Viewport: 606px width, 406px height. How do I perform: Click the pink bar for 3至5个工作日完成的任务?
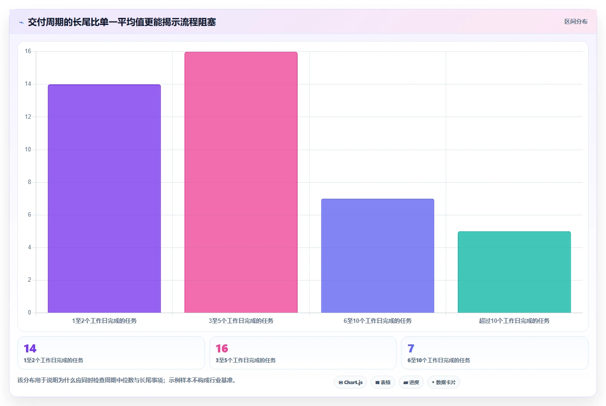tap(241, 182)
